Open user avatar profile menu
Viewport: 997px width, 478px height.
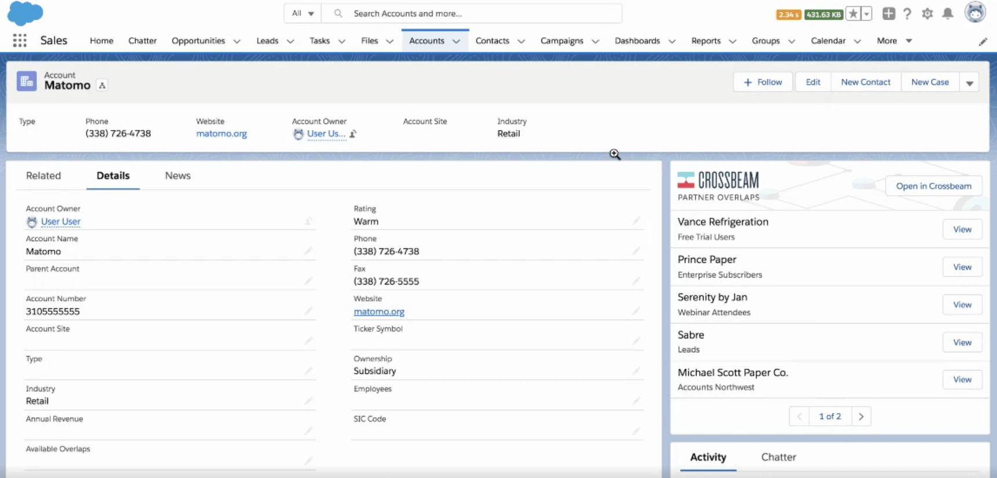pos(975,13)
